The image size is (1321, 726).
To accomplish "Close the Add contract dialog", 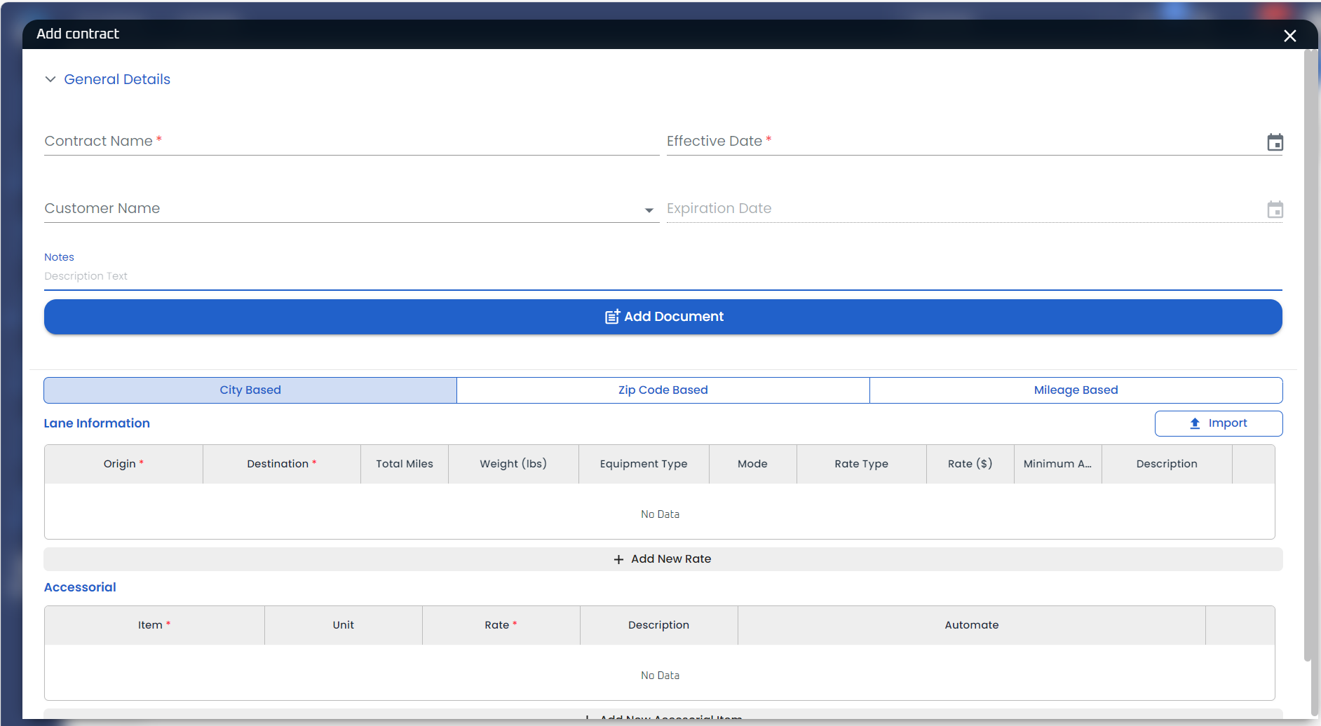I will click(x=1289, y=36).
